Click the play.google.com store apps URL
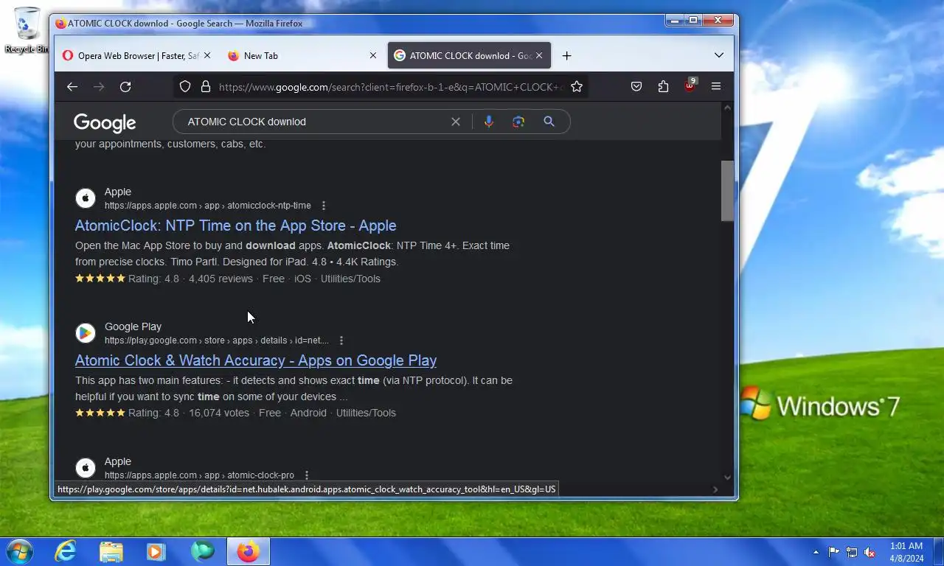The image size is (944, 566). click(217, 340)
